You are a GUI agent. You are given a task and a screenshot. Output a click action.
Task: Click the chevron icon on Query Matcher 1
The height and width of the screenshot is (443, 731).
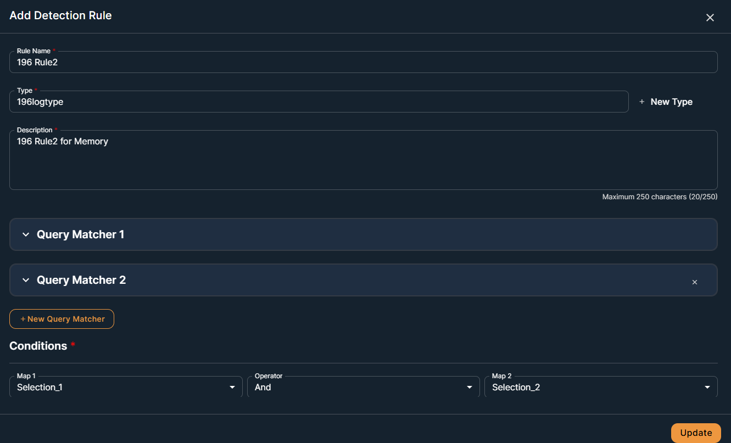(25, 235)
